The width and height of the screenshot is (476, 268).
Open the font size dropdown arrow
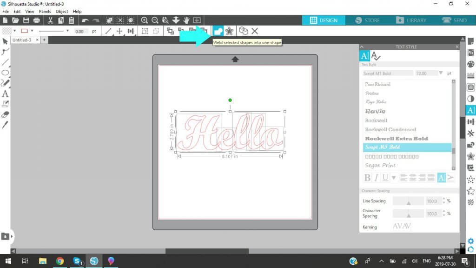(x=441, y=73)
